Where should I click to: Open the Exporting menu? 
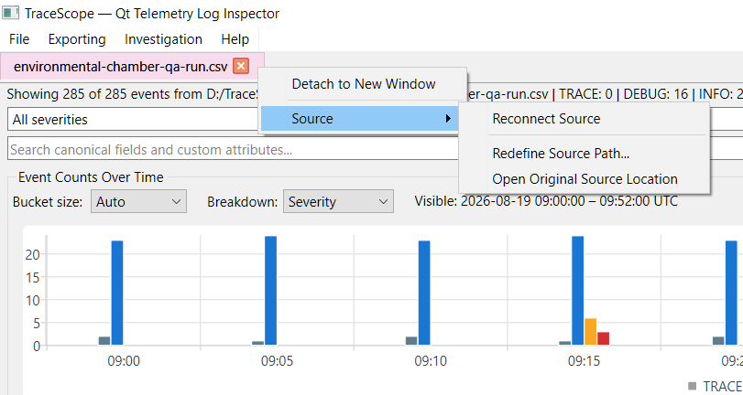click(x=77, y=39)
